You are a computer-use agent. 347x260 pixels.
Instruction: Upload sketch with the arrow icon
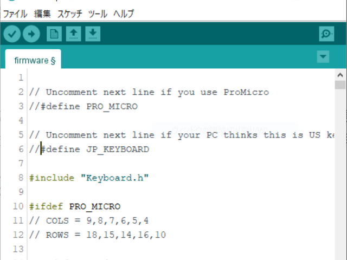(31, 34)
